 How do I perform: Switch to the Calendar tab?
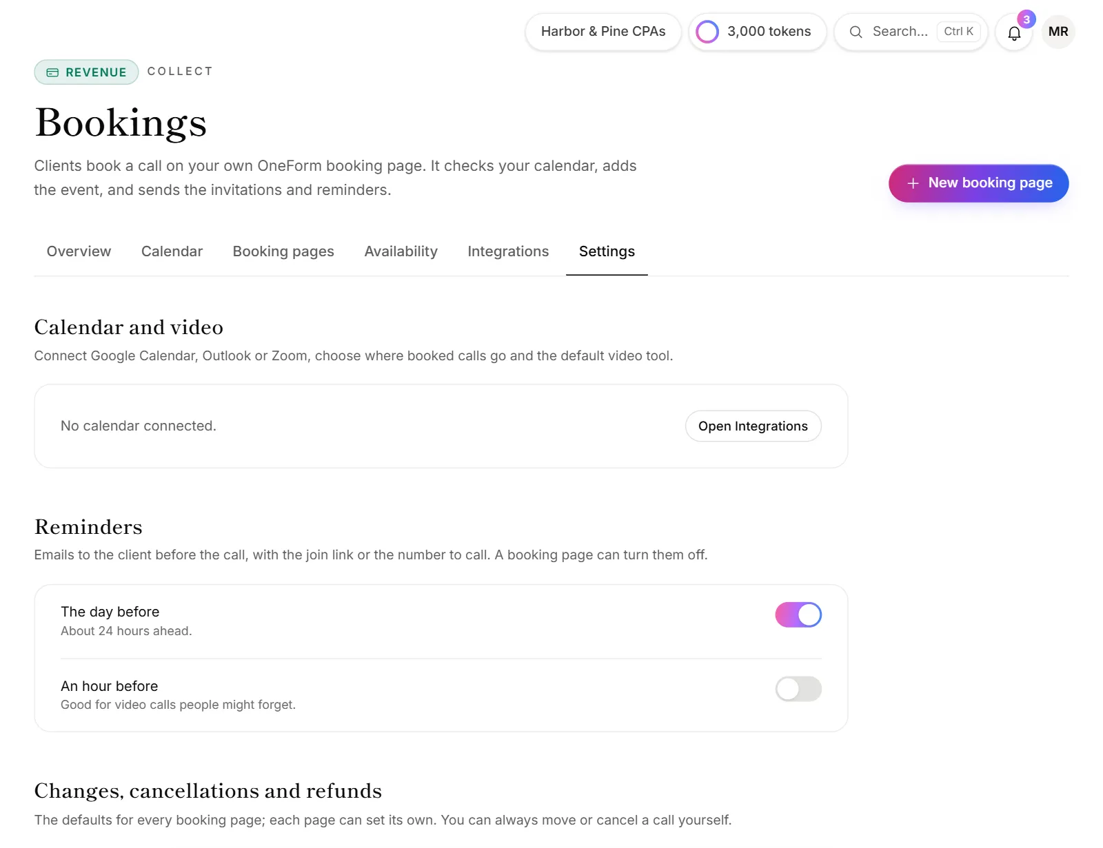[172, 251]
